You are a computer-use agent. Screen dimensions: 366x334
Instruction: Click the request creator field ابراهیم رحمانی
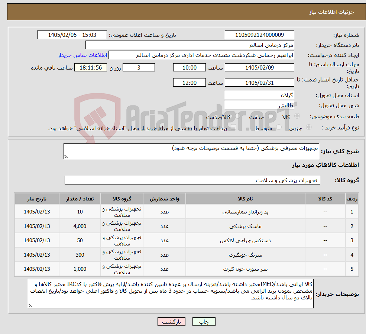(201, 55)
